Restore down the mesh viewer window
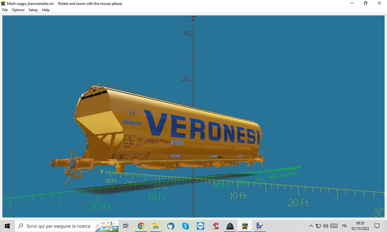Image resolution: width=387 pixels, height=232 pixels. click(x=366, y=3)
